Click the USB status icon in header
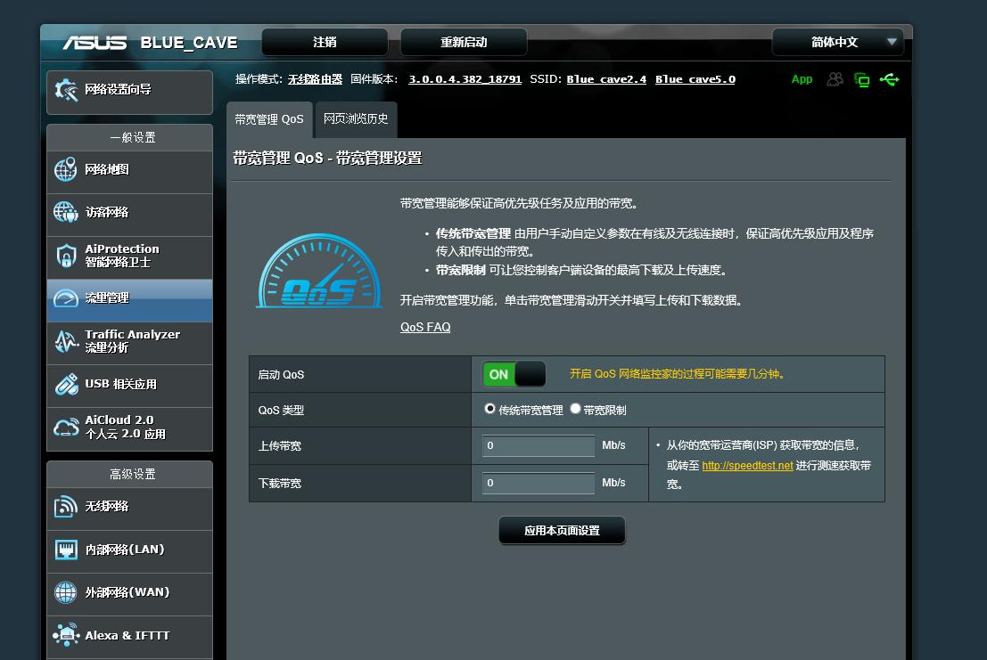This screenshot has width=987, height=660. coord(890,79)
